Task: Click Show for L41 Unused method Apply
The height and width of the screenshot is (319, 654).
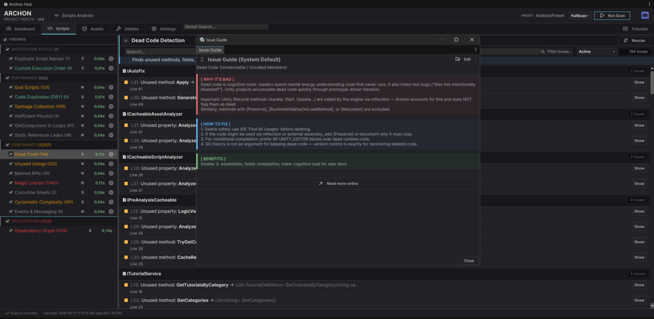Action: [x=639, y=82]
